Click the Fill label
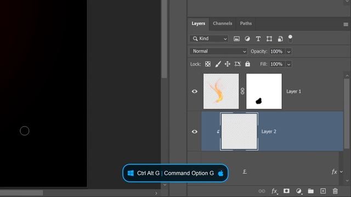 click(x=264, y=64)
